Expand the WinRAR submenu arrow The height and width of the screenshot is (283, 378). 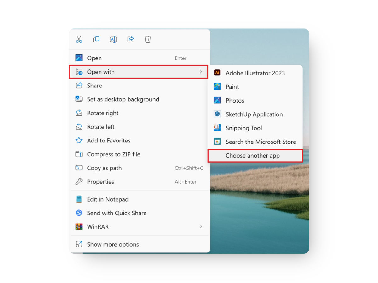pyautogui.click(x=201, y=226)
